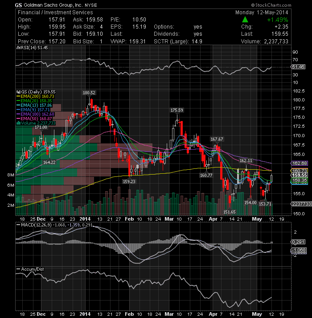Click the 51.45 RSI tag on right axis
Image resolution: width=312 pixels, height=318 pixels.
pyautogui.click(x=298, y=67)
